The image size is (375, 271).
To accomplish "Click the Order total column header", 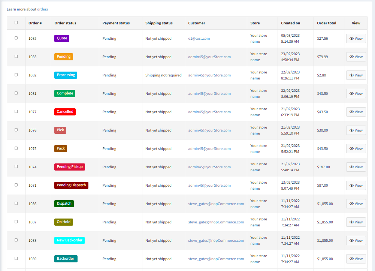I will 326,23.
